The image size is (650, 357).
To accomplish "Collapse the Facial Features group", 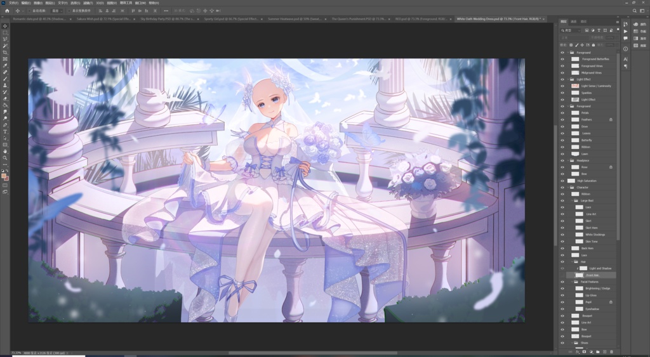I will point(572,282).
